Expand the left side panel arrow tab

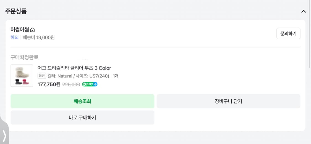click(x=4, y=135)
